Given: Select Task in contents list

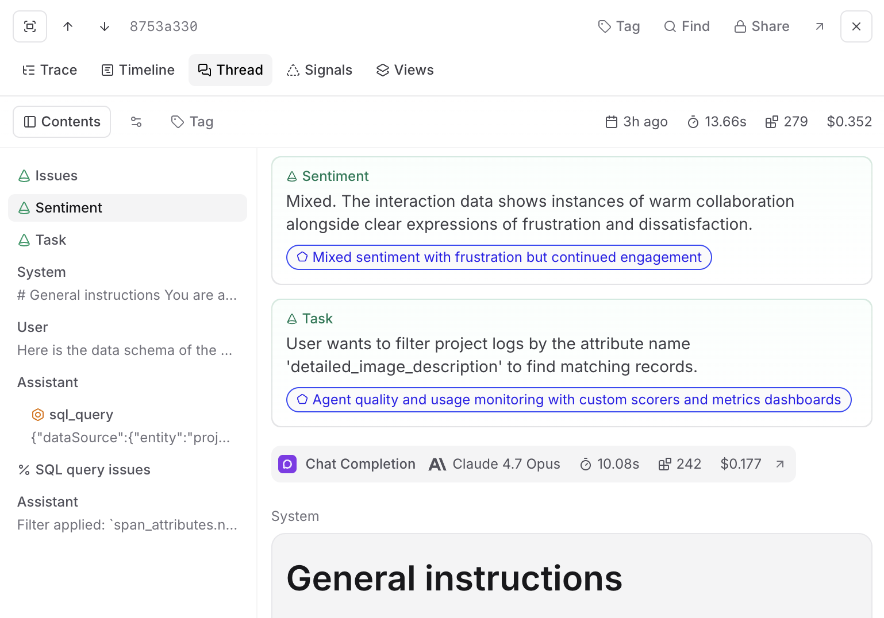Looking at the screenshot, I should click(x=128, y=240).
